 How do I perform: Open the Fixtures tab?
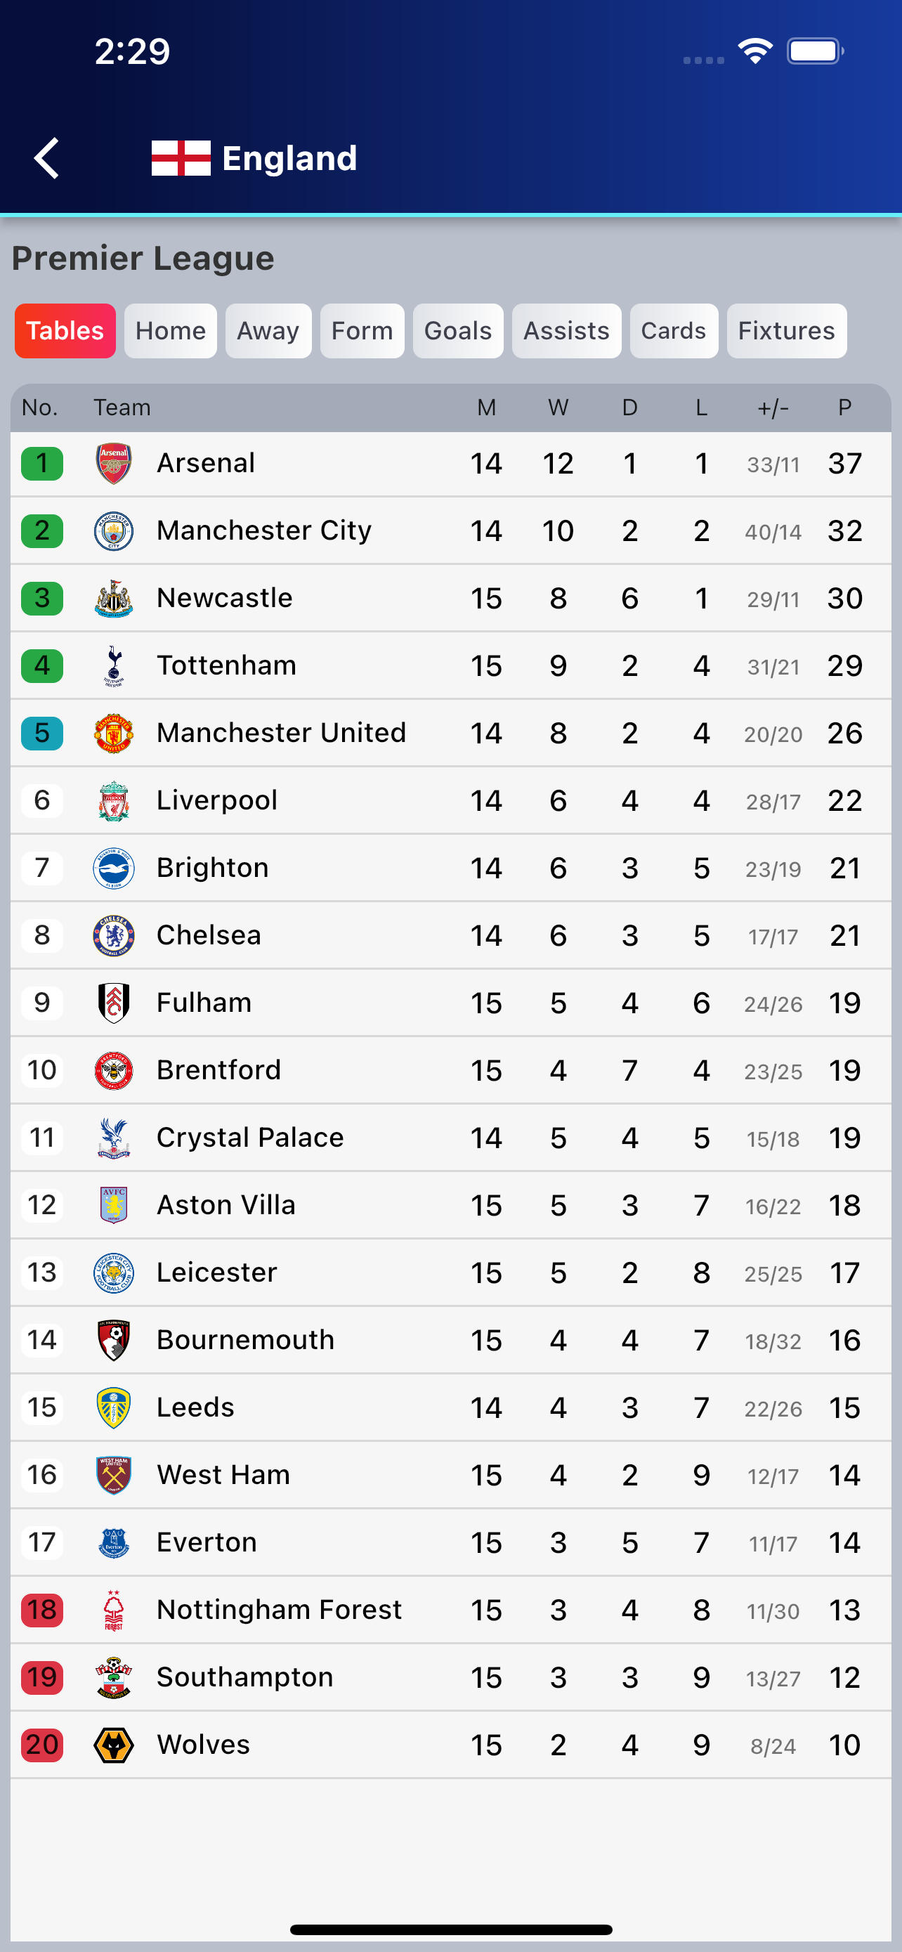point(786,331)
